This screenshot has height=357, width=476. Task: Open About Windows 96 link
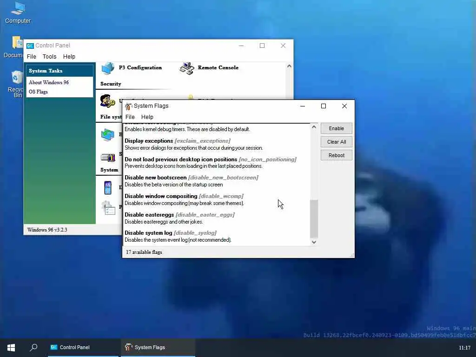point(49,83)
